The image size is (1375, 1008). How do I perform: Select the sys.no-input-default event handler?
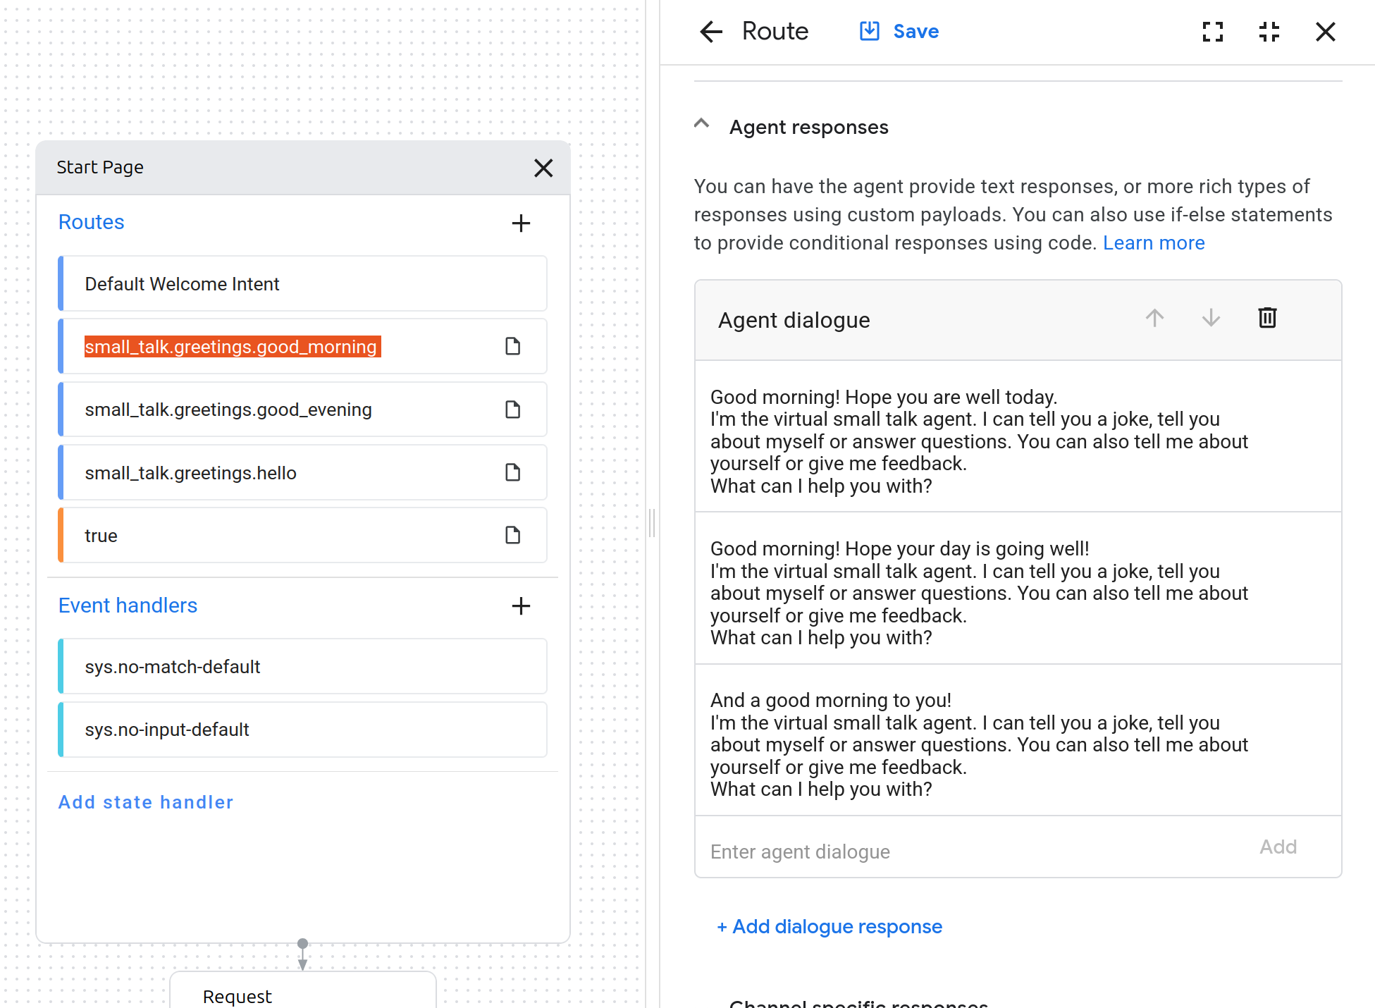click(303, 730)
